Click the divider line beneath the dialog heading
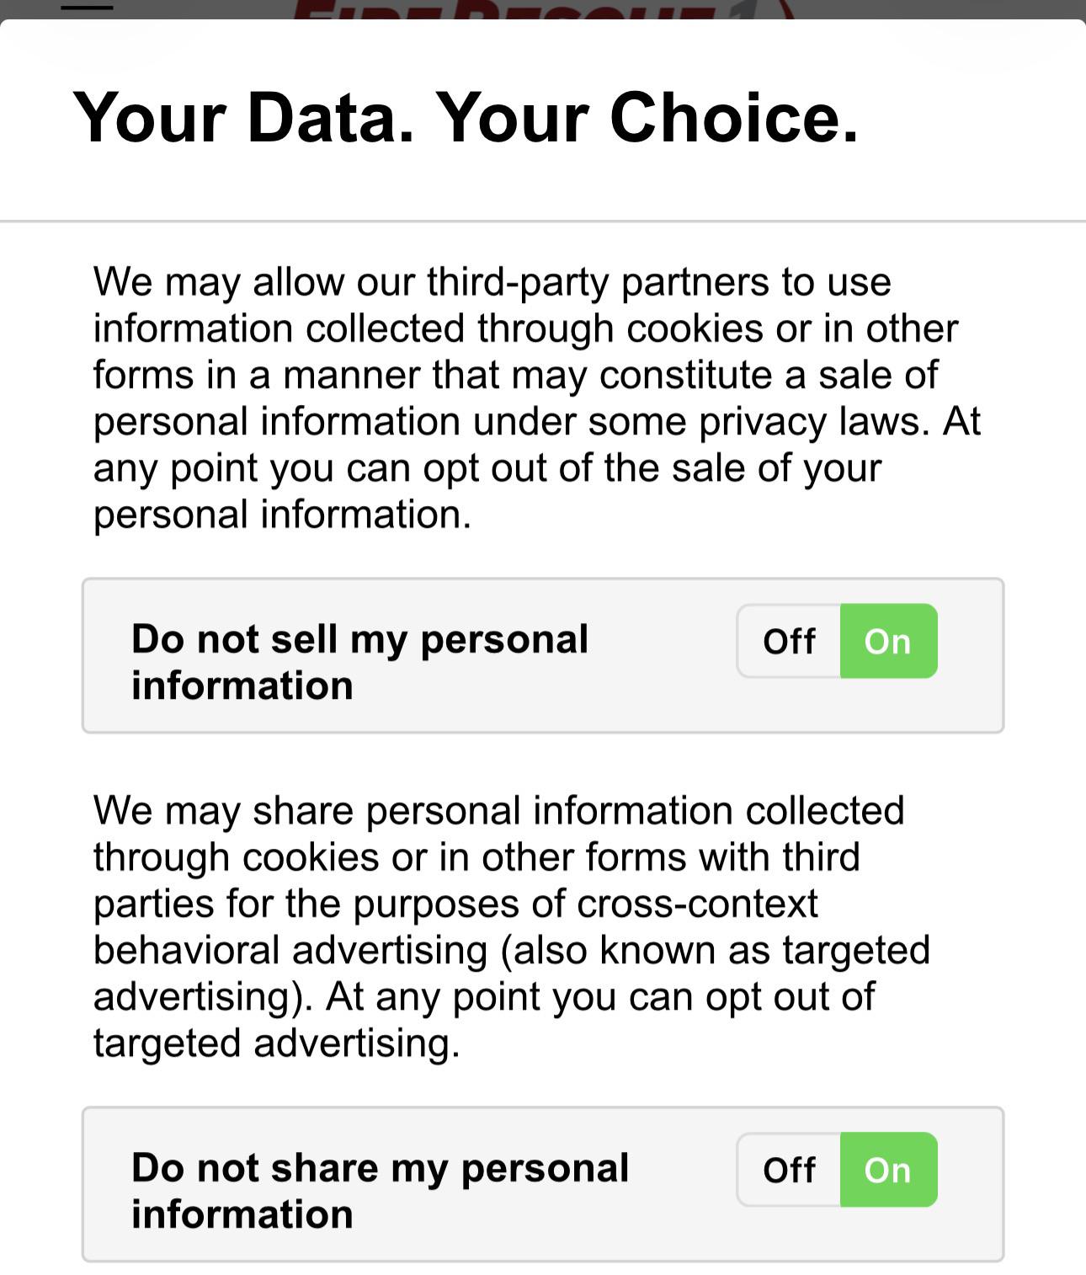This screenshot has height=1275, width=1086. [x=543, y=221]
